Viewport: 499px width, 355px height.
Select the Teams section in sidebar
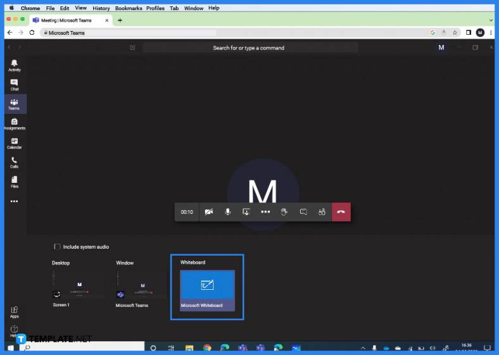pyautogui.click(x=15, y=104)
